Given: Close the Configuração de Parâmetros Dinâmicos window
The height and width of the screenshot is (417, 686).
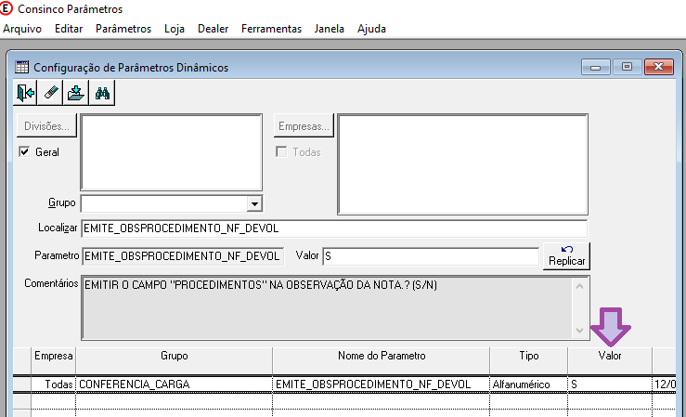Looking at the screenshot, I should pyautogui.click(x=659, y=67).
